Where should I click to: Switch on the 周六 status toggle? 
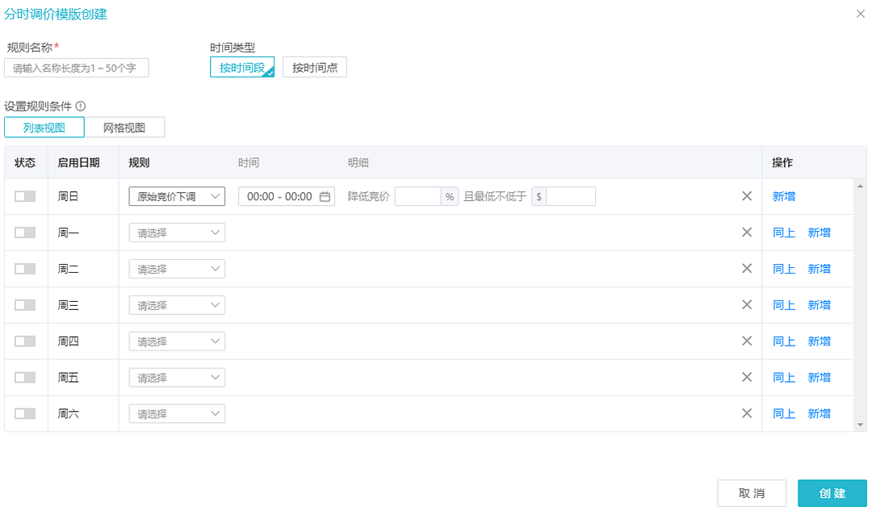tap(25, 413)
